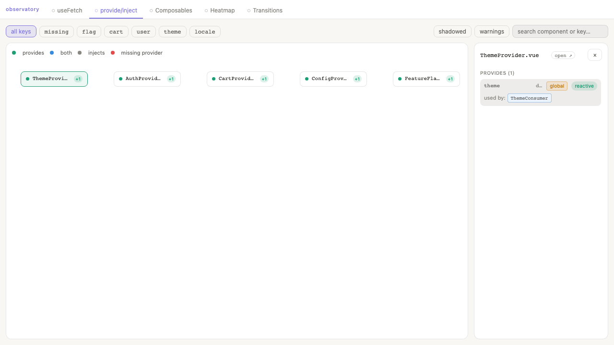Screen dimensions: 614x345
Task: Go to the Transitions tab
Action: (265, 10)
